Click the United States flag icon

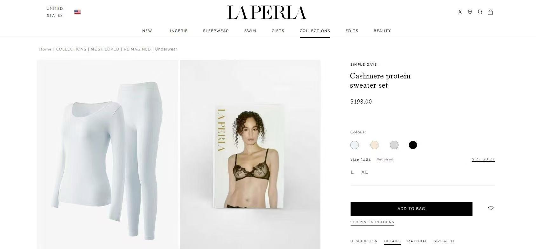coord(77,12)
